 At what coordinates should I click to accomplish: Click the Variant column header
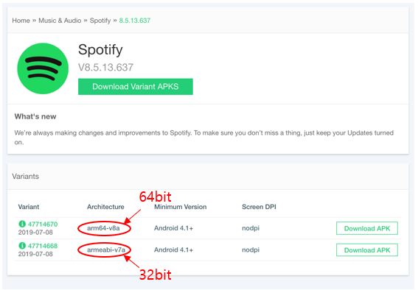tap(29, 207)
